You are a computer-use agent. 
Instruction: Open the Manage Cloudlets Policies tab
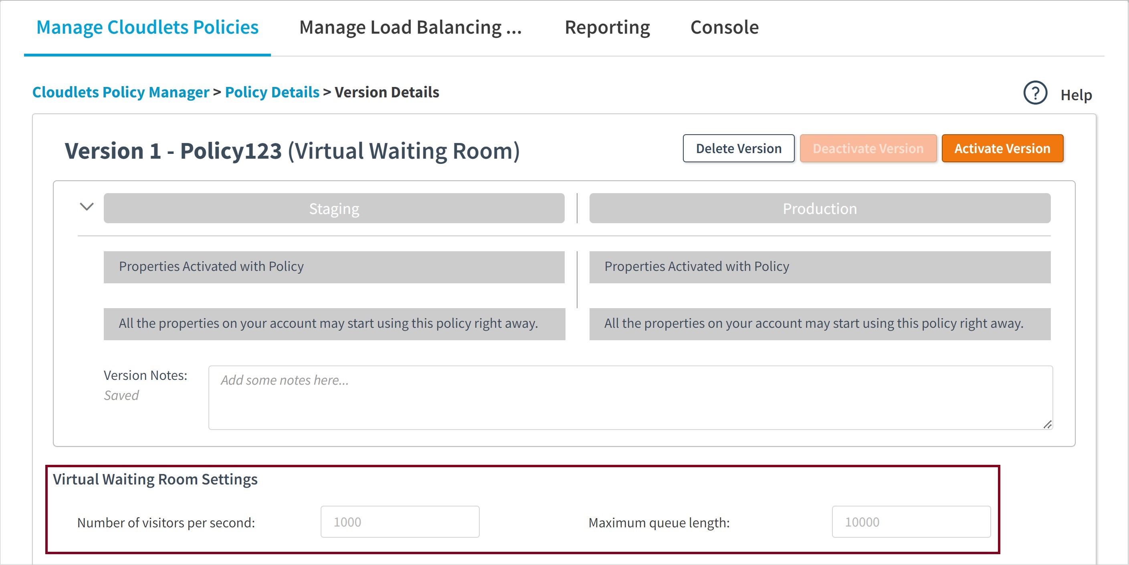click(x=147, y=27)
